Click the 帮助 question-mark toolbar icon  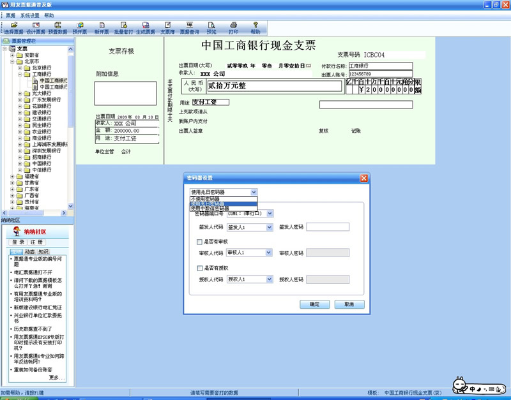pyautogui.click(x=256, y=25)
